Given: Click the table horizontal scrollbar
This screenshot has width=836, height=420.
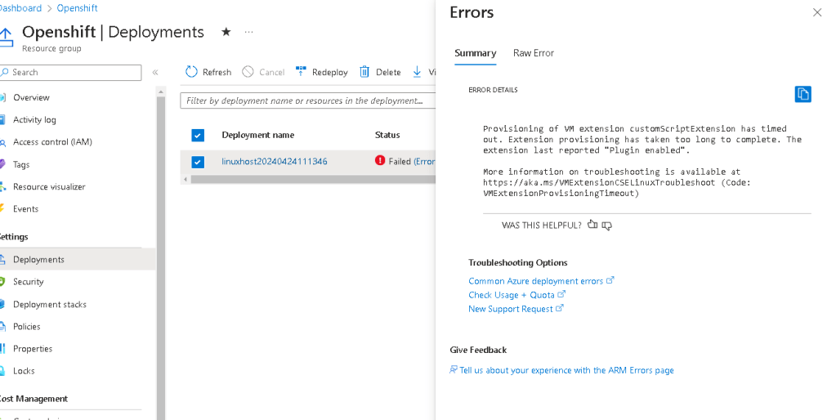Looking at the screenshot, I should [x=313, y=179].
